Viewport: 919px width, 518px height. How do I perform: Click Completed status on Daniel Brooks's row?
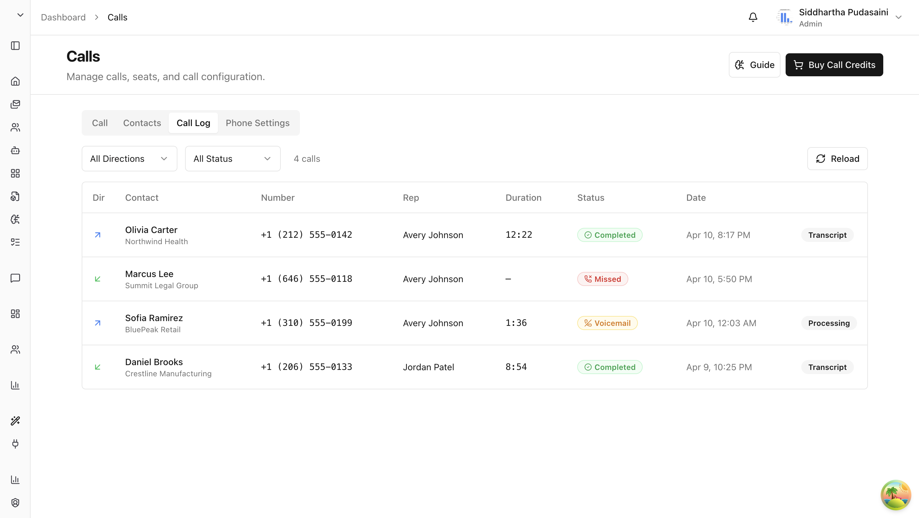(x=610, y=367)
